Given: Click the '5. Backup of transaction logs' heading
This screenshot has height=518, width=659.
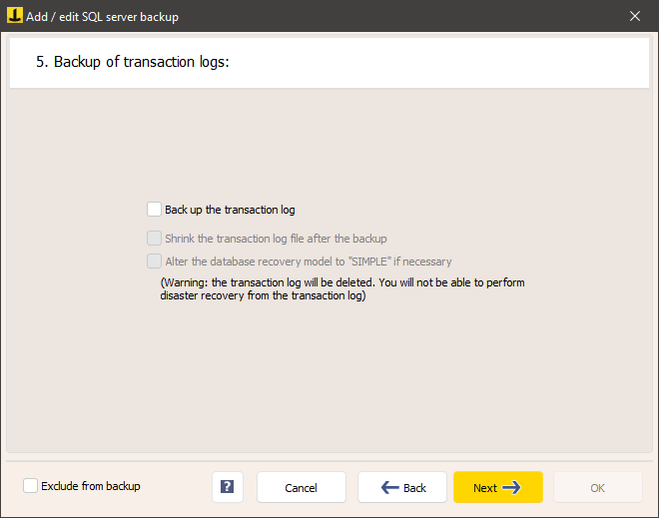Looking at the screenshot, I should [x=133, y=62].
